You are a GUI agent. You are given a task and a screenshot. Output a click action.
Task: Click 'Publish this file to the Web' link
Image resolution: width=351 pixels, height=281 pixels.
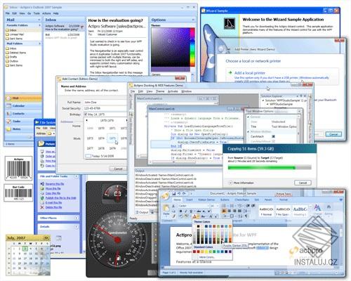click(x=61, y=198)
